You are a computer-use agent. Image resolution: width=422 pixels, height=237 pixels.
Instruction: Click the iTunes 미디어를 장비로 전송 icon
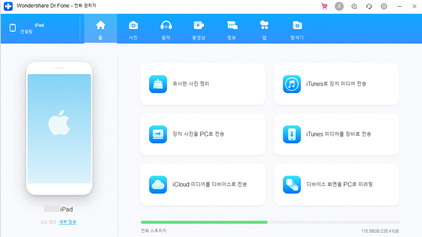[x=292, y=134]
